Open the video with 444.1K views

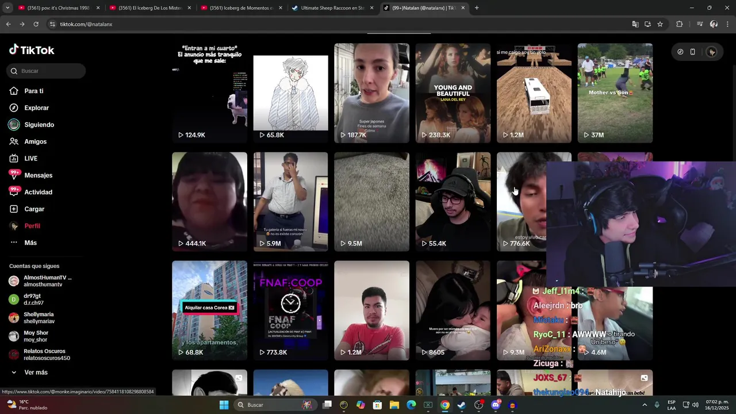209,202
